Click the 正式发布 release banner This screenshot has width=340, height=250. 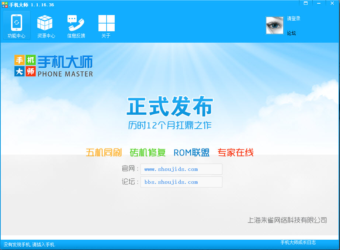170,107
